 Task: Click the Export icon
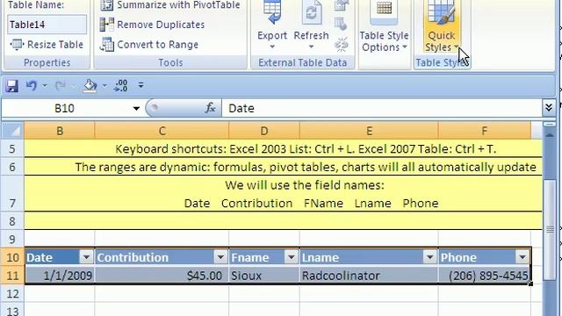[272, 12]
